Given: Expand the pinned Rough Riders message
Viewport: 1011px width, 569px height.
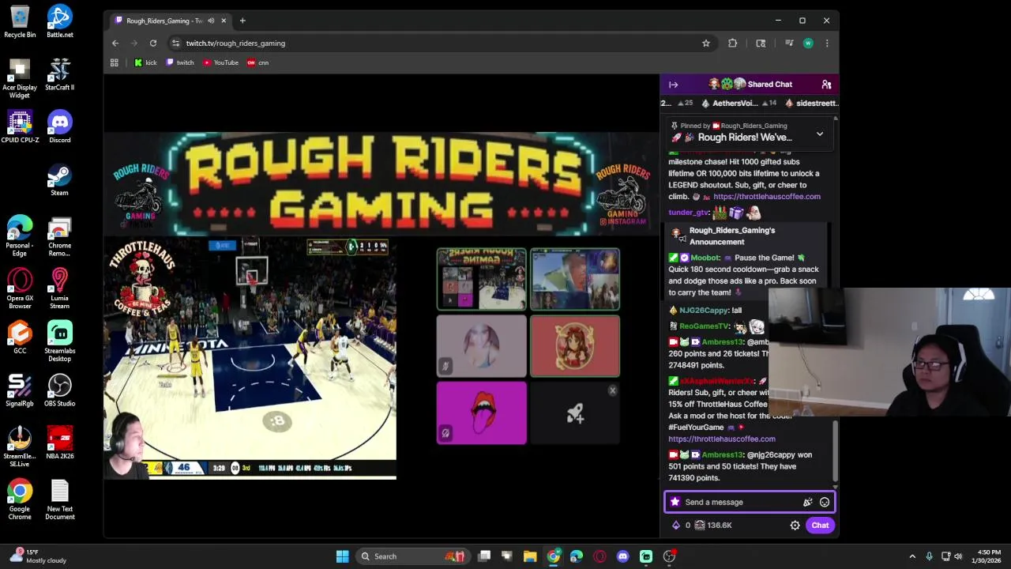Looking at the screenshot, I should 820,134.
